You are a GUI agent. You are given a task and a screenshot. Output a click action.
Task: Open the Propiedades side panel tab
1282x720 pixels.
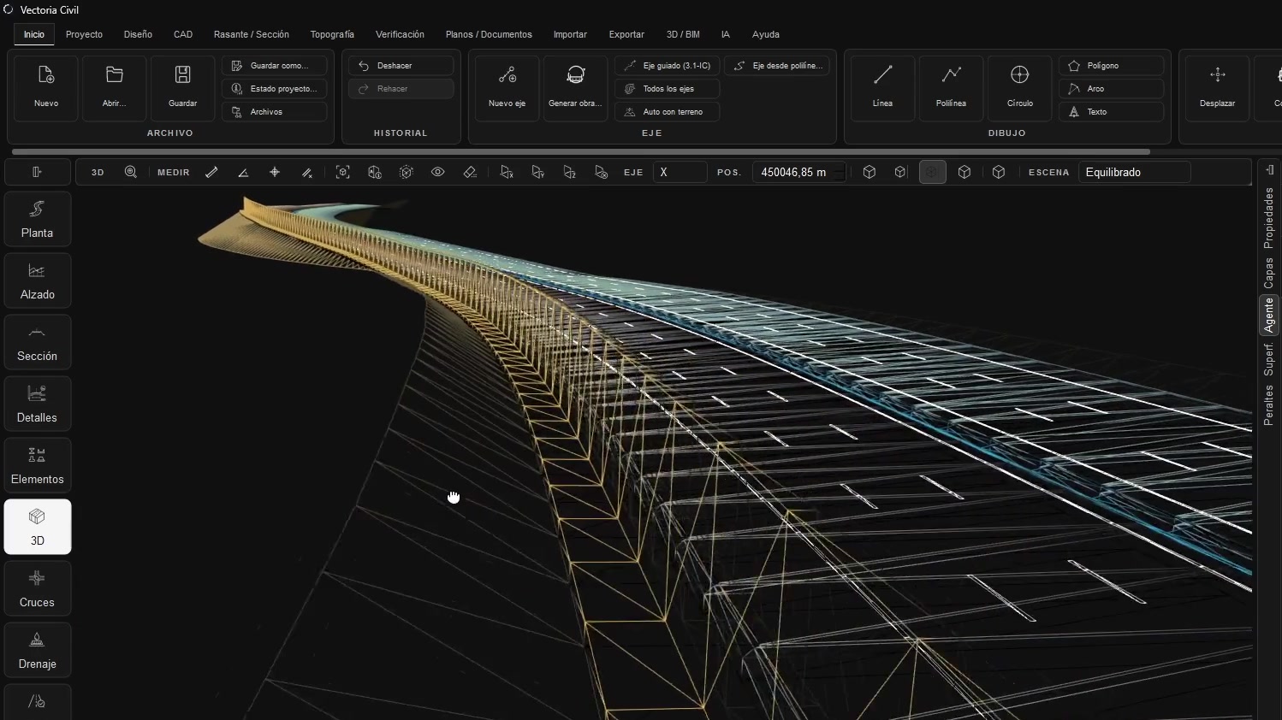click(1269, 219)
